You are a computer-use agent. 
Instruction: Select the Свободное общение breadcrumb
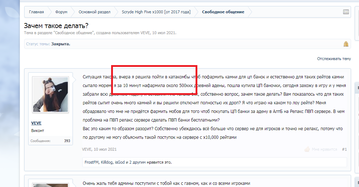(223, 12)
